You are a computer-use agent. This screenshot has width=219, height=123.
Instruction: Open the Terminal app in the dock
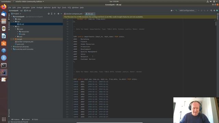4,65
